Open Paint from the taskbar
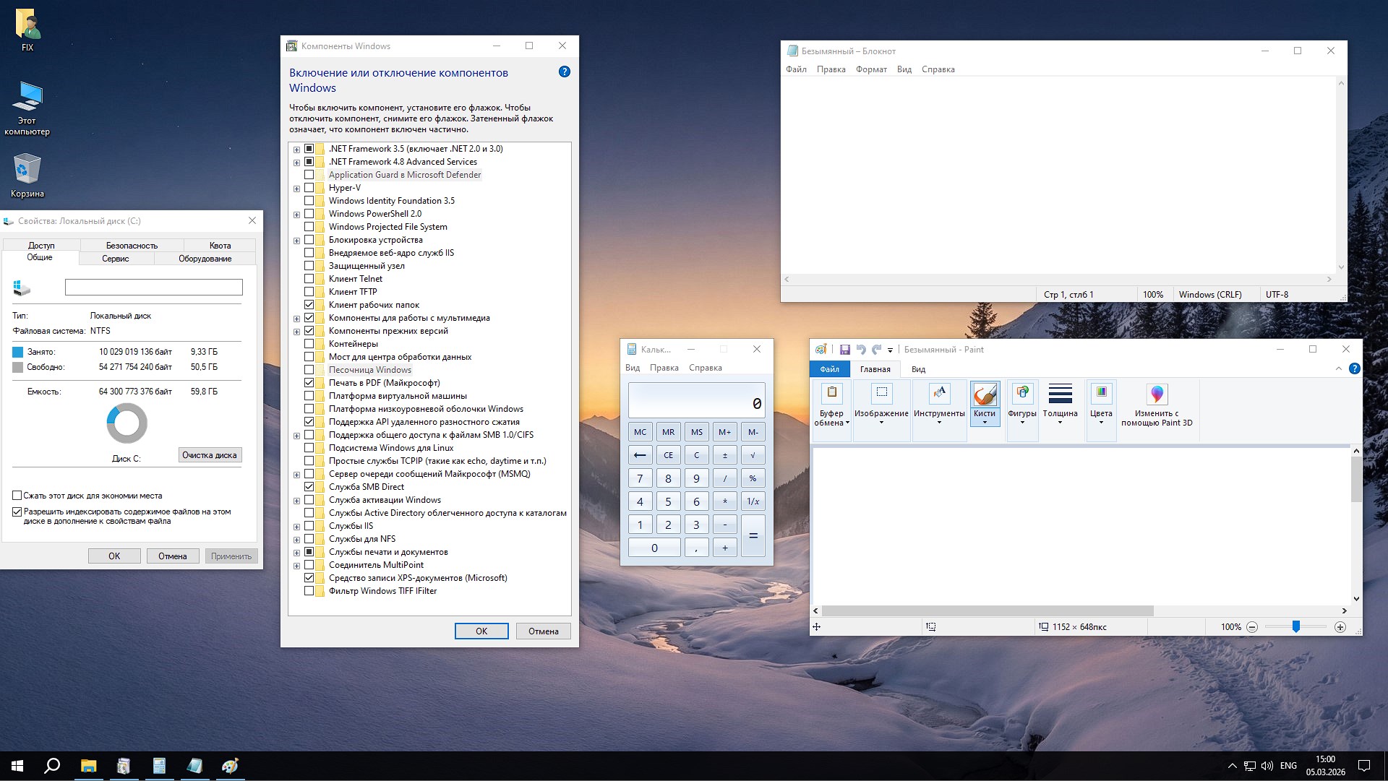This screenshot has width=1388, height=781. [x=230, y=766]
